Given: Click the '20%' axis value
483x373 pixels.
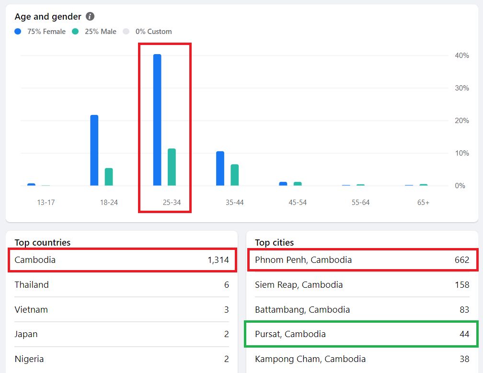Looking at the screenshot, I should tap(462, 121).
